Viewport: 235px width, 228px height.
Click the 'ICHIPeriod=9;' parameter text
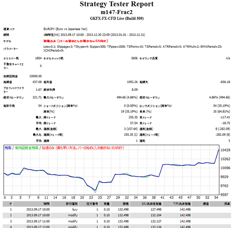coord(54,51)
